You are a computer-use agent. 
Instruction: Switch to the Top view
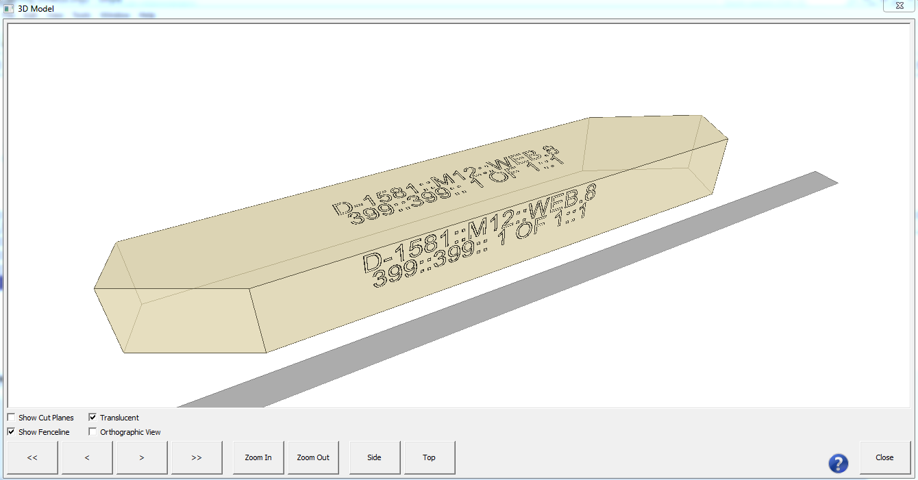point(430,457)
